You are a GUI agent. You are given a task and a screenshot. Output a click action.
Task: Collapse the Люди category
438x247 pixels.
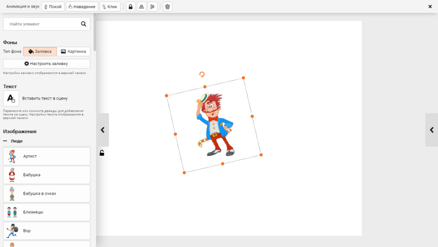[5, 141]
